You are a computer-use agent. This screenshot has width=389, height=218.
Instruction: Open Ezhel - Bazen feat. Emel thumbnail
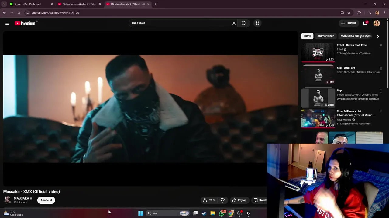(x=318, y=52)
